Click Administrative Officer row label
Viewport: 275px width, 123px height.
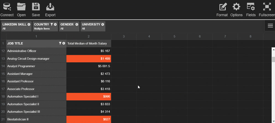pos(36,51)
